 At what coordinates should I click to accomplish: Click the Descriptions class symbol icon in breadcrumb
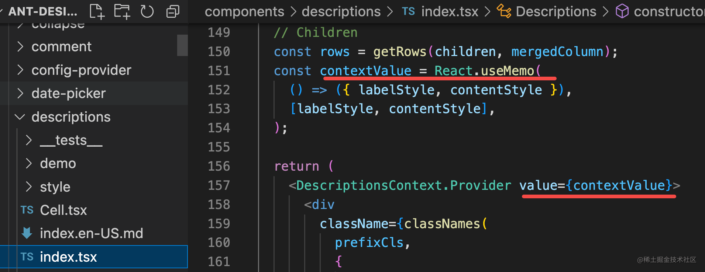[504, 11]
